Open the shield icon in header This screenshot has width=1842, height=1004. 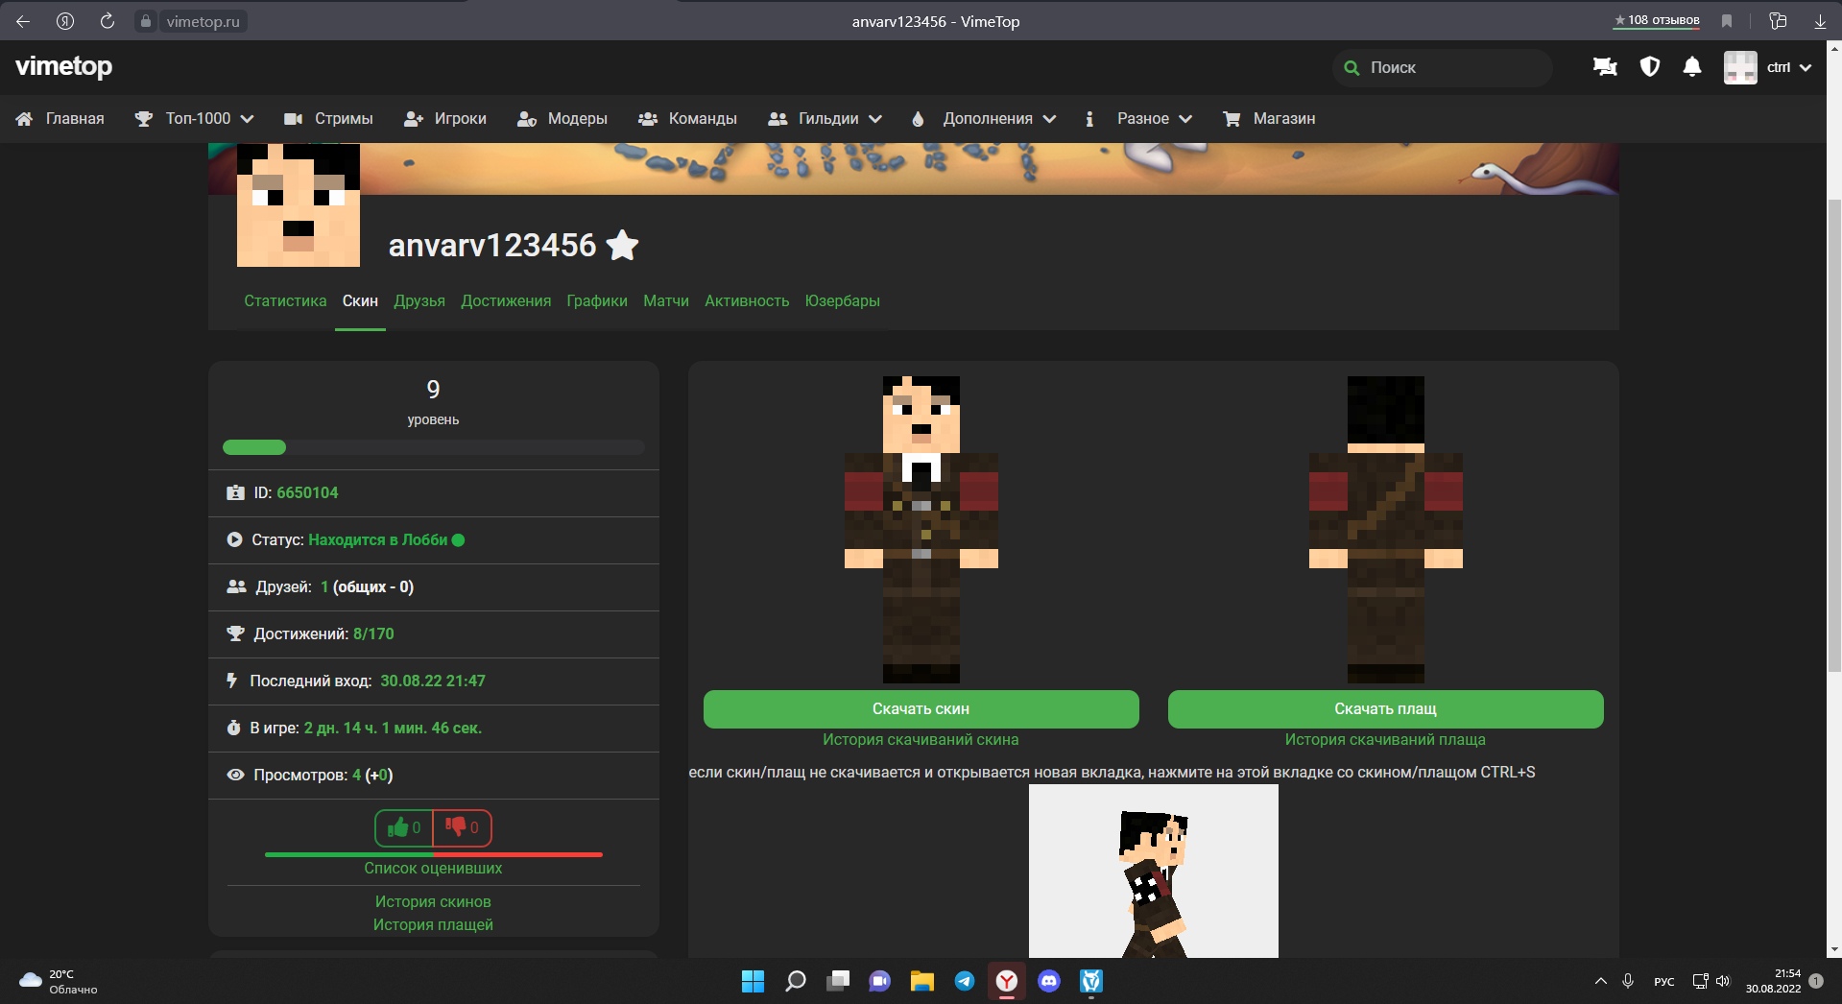click(x=1649, y=67)
